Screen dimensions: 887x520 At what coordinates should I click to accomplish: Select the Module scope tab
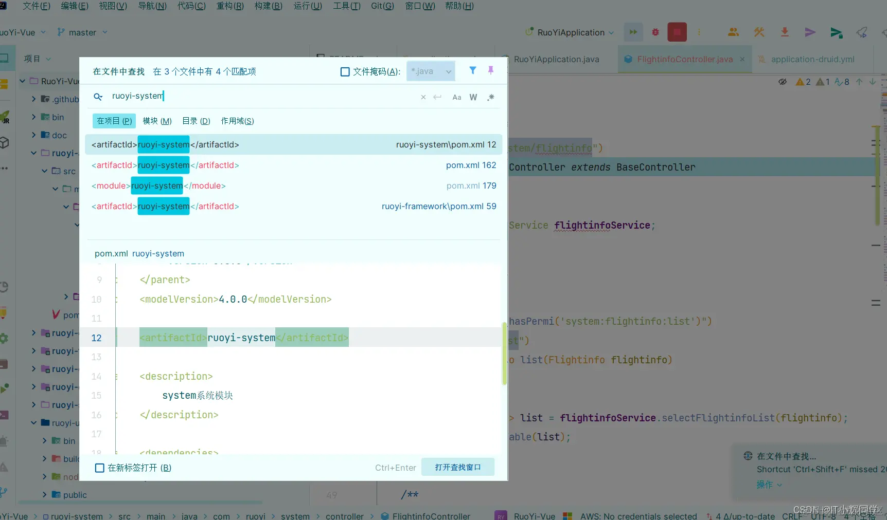click(x=157, y=121)
